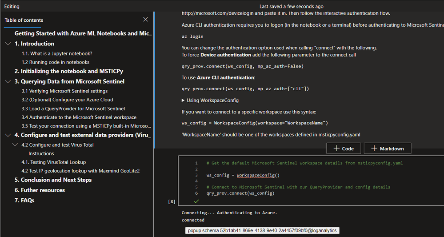Collapse the 3. Querying Data section chevron

click(8, 81)
